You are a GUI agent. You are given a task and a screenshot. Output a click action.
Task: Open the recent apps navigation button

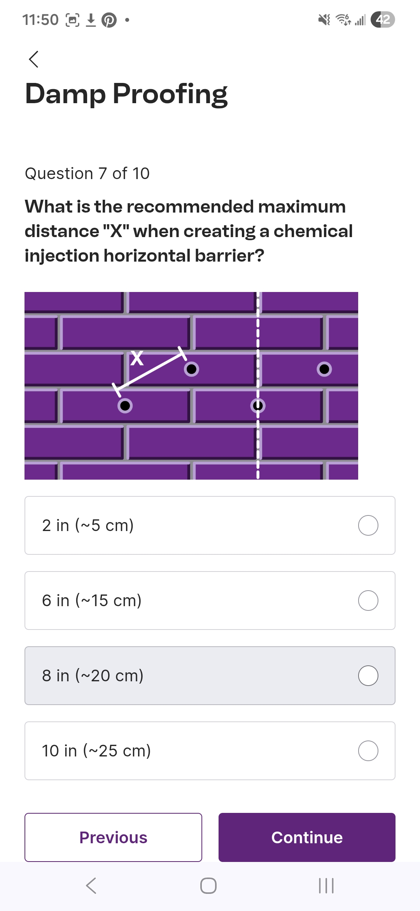coord(326,886)
